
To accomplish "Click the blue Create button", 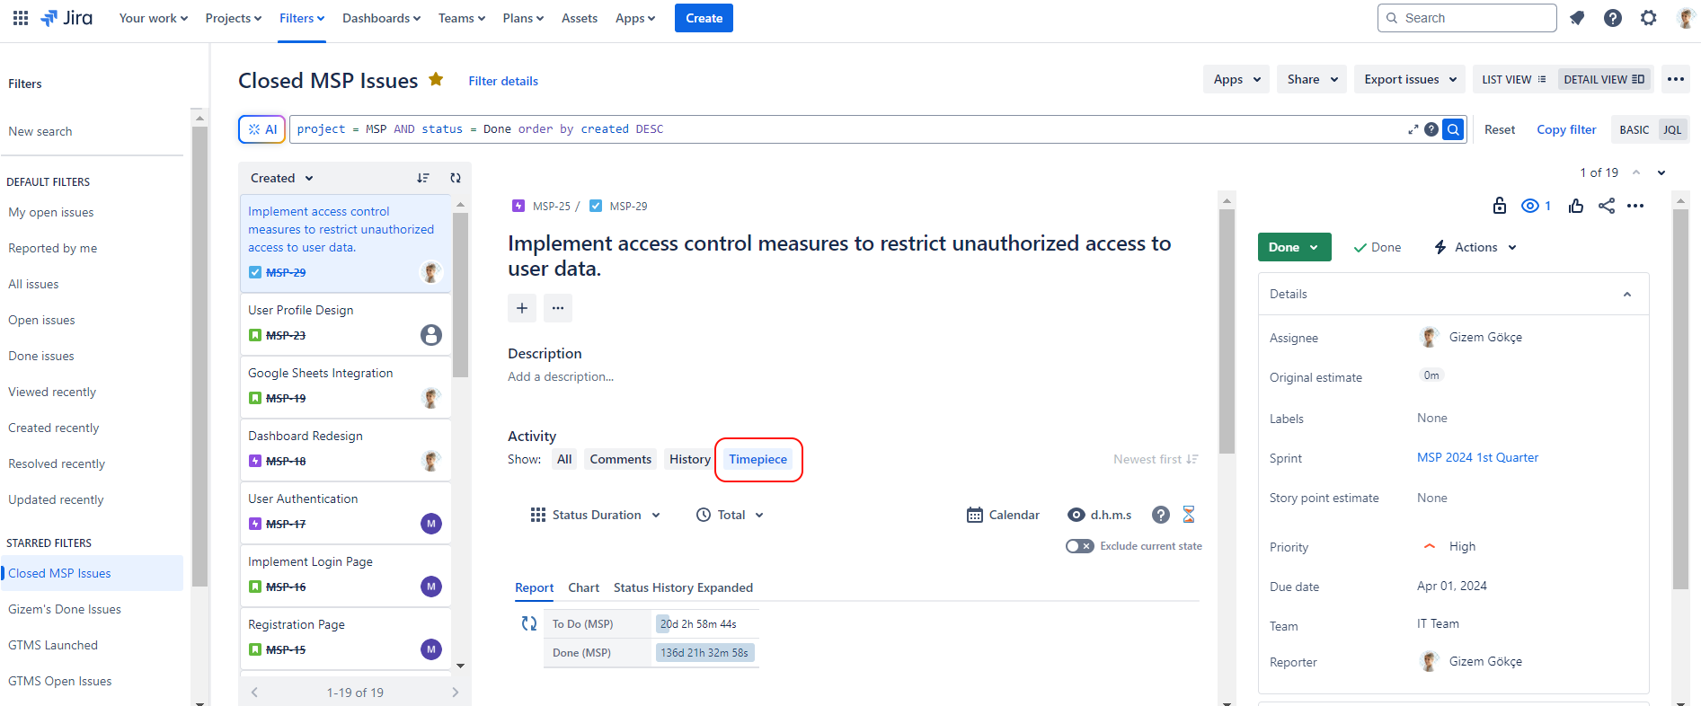I will tap(704, 18).
